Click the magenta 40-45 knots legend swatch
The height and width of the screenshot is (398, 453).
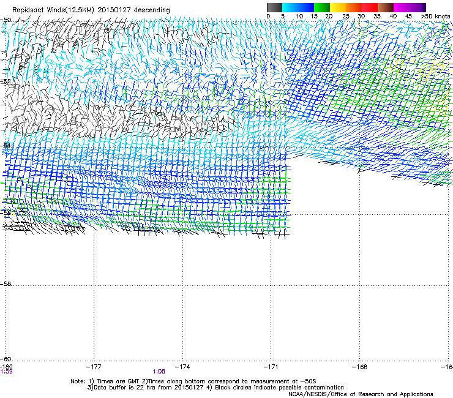(402, 7)
